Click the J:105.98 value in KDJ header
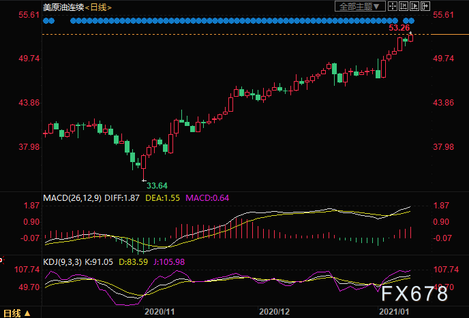This screenshot has width=469, height=318. pyautogui.click(x=168, y=262)
